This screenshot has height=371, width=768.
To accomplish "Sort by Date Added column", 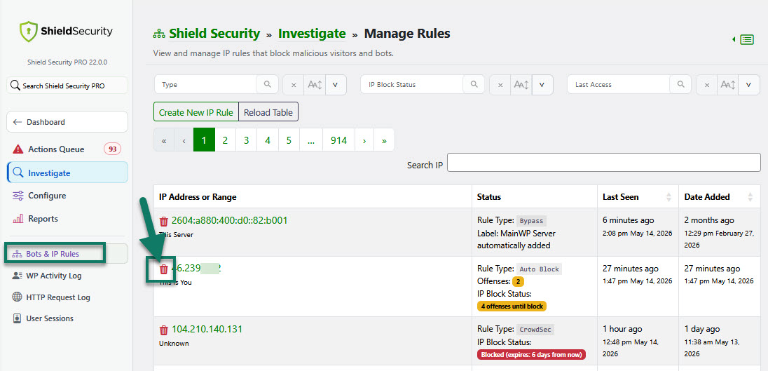I will pos(719,197).
